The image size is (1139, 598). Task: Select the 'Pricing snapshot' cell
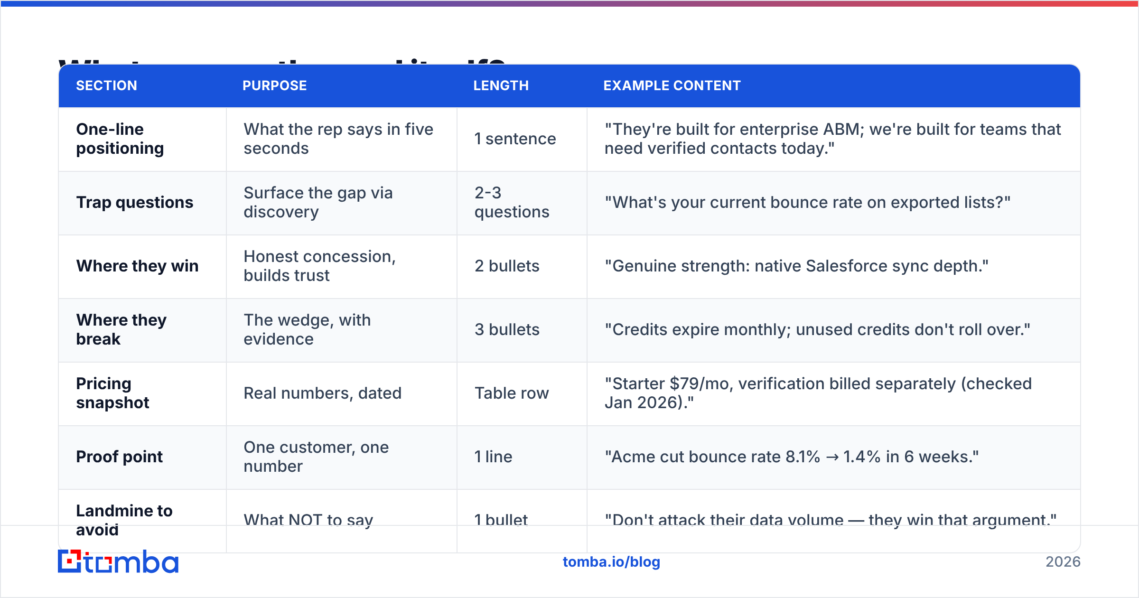coord(142,394)
